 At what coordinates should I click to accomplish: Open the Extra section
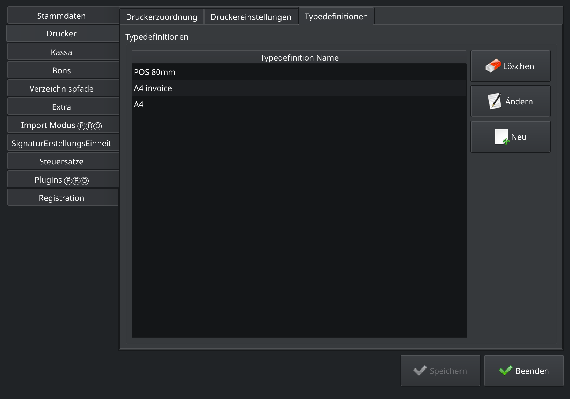[63, 107]
